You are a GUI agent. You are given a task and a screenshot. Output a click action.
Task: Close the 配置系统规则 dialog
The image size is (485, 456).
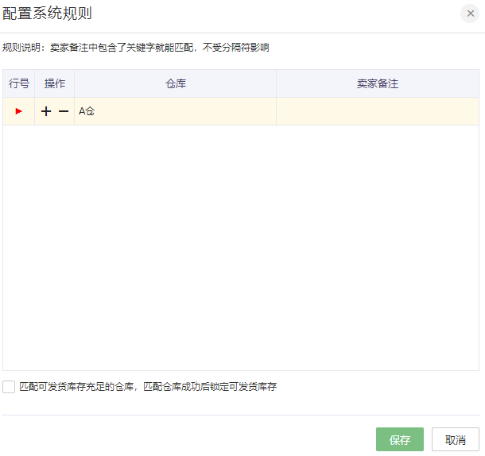click(x=470, y=14)
